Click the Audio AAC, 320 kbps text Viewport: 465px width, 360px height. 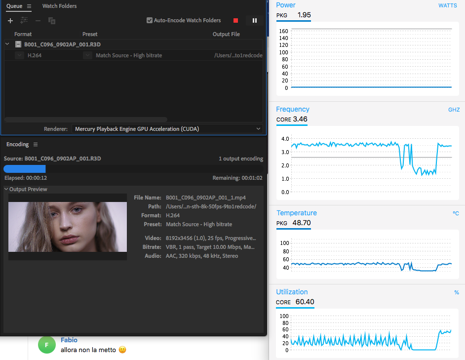pos(202,256)
